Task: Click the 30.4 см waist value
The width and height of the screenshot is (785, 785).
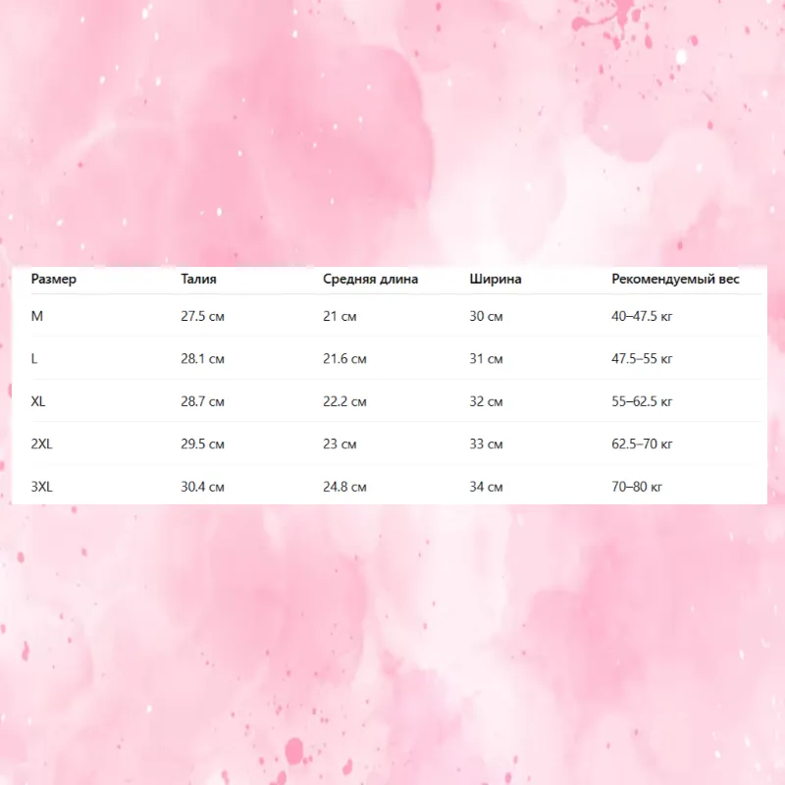Action: point(203,487)
